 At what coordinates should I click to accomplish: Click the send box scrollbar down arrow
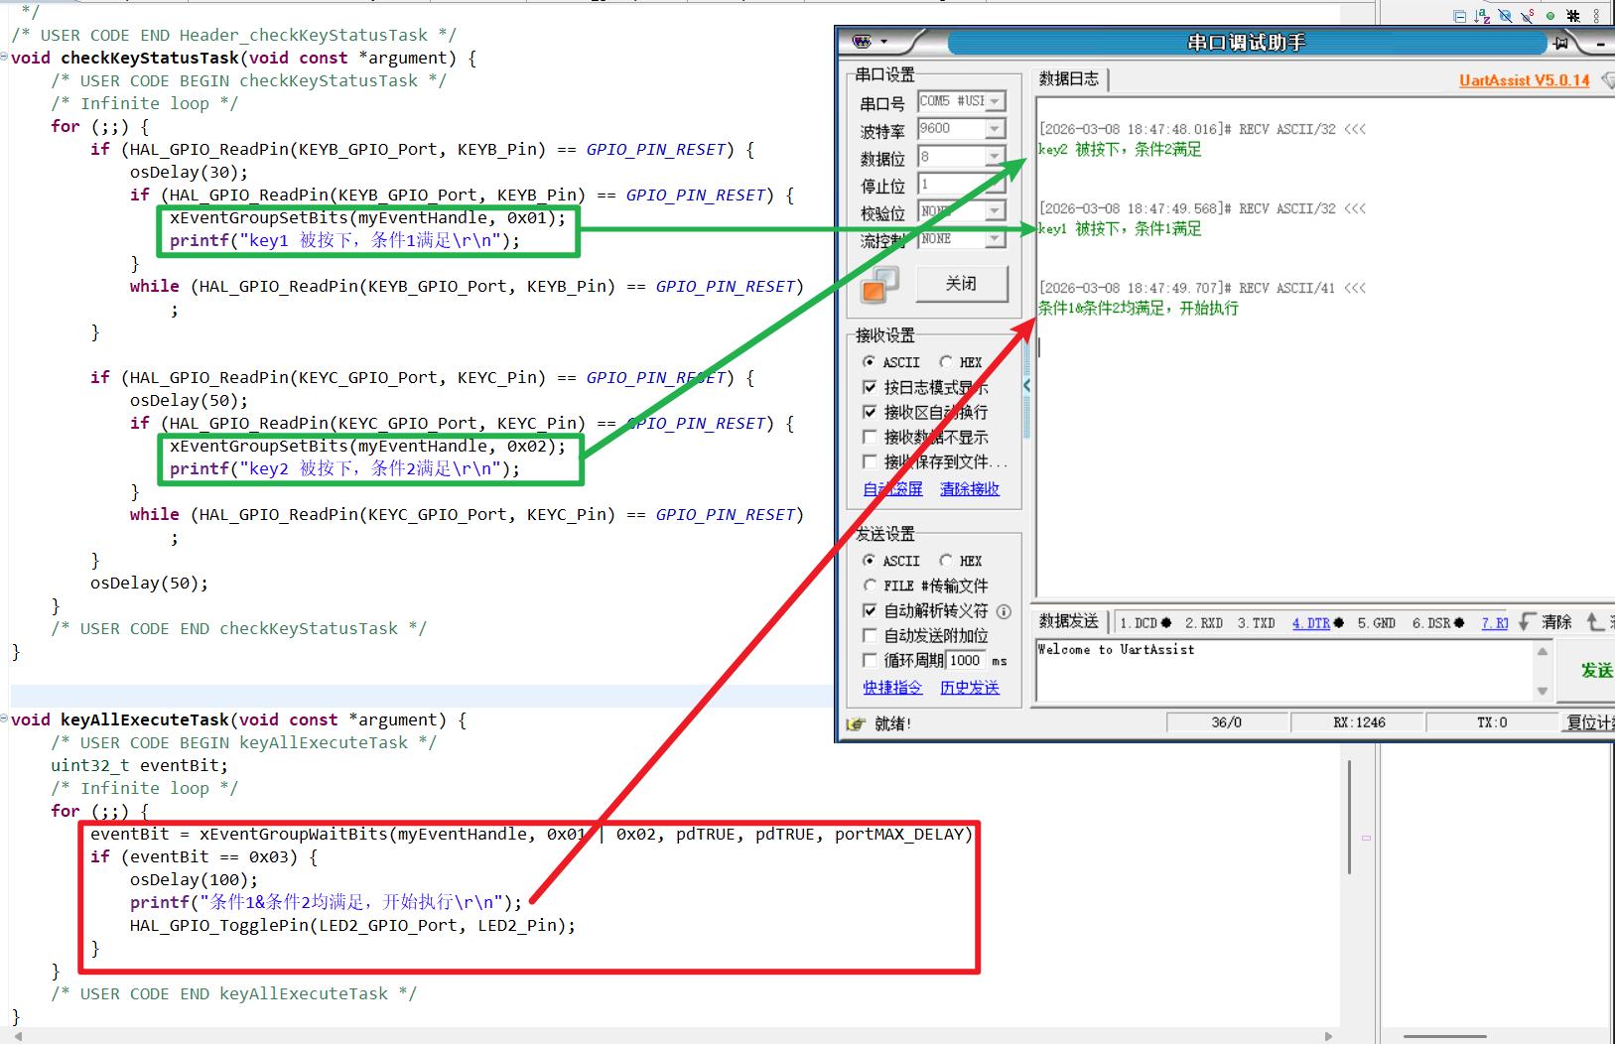pyautogui.click(x=1542, y=692)
